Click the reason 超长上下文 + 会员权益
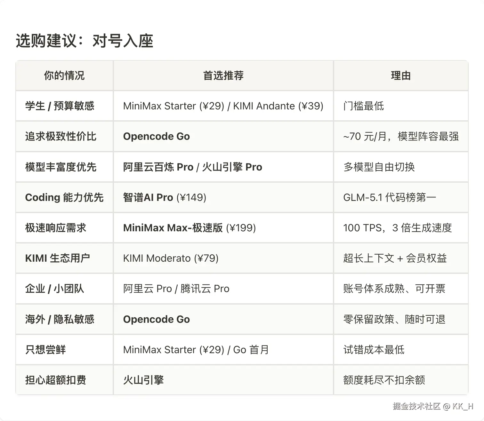The width and height of the screenshot is (484, 421). (x=401, y=258)
